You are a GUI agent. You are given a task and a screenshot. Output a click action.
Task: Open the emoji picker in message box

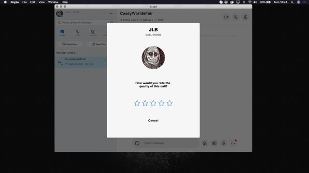(137, 143)
